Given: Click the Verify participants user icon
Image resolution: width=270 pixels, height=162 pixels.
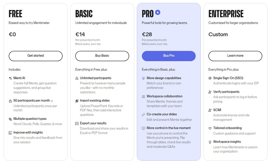Looking at the screenshot, I should point(210,92).
